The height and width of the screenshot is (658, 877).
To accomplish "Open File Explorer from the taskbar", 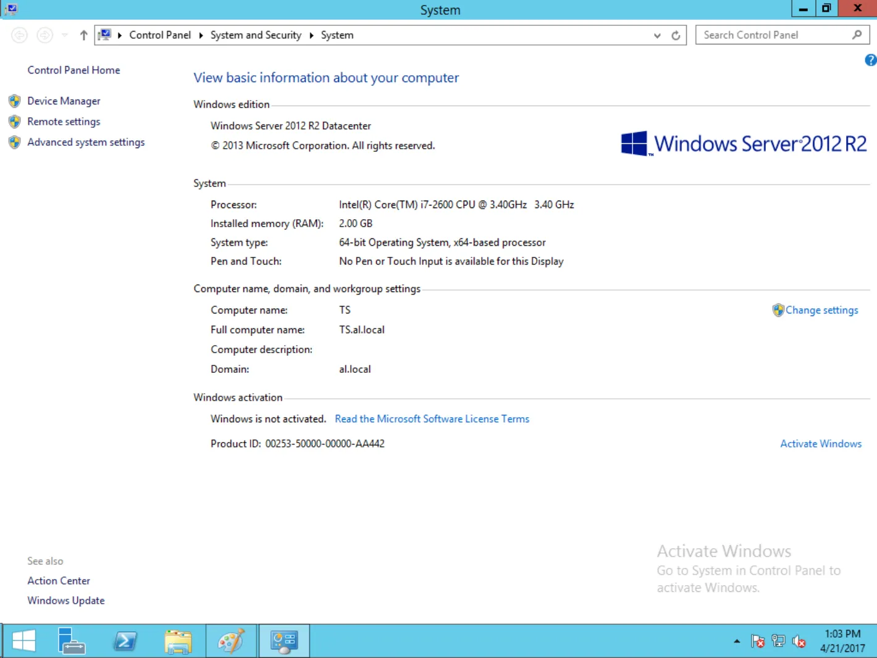I will tap(178, 641).
